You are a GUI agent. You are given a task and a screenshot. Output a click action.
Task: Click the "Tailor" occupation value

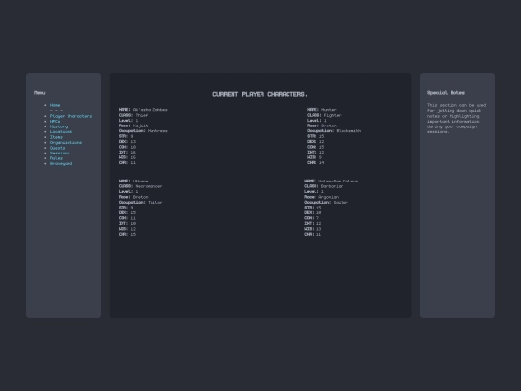tap(154, 203)
